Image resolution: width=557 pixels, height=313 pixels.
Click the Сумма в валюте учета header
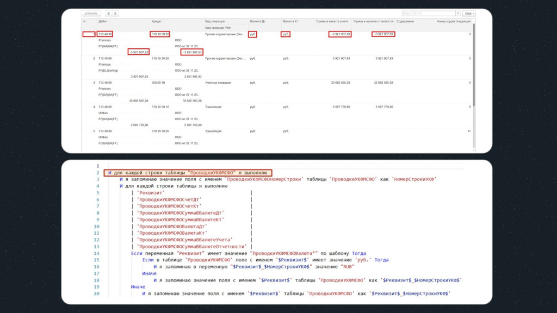[332, 22]
